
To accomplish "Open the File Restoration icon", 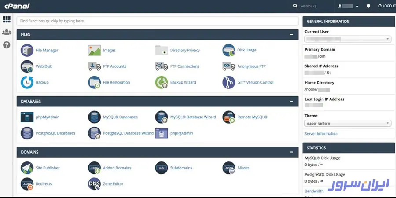I will click(x=95, y=82).
